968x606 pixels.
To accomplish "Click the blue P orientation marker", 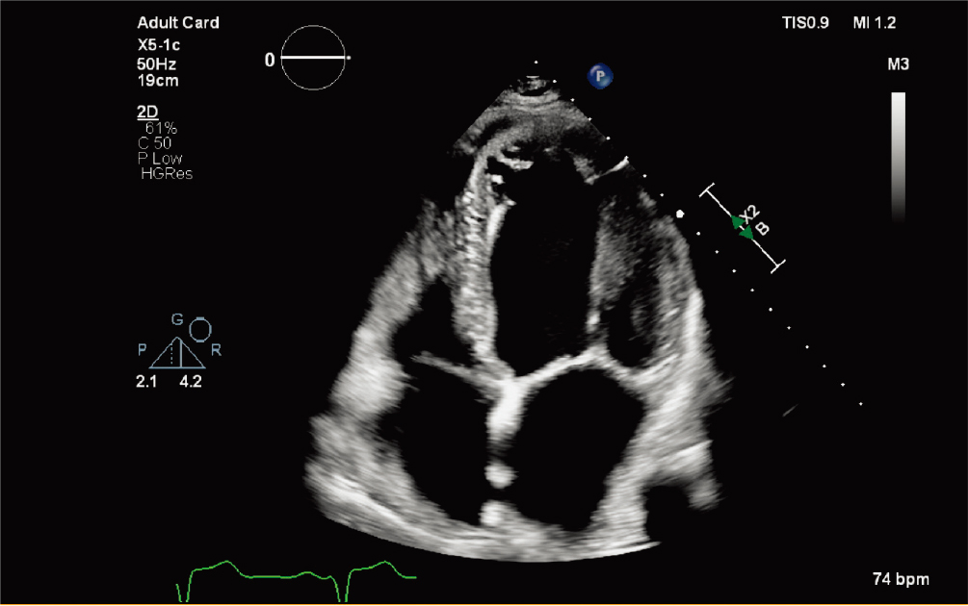I will click(602, 76).
